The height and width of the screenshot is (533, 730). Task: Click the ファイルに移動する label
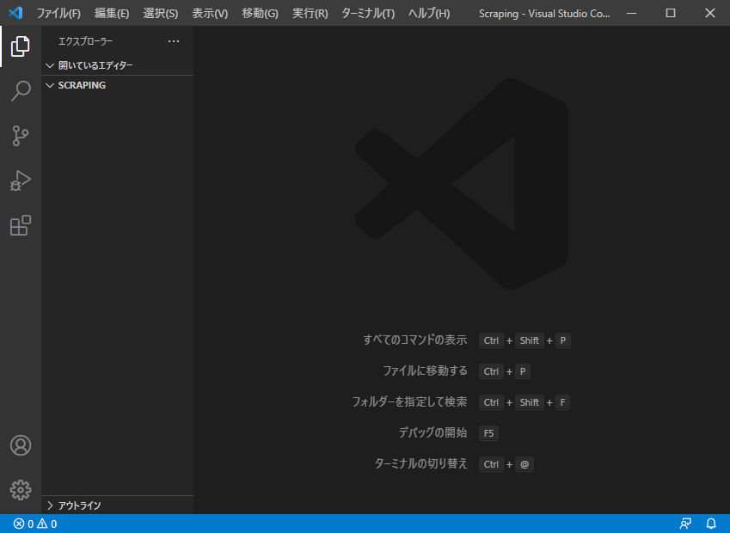(425, 371)
